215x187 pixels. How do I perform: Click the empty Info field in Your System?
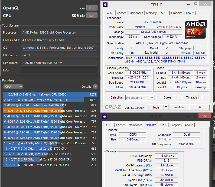point(59,70)
